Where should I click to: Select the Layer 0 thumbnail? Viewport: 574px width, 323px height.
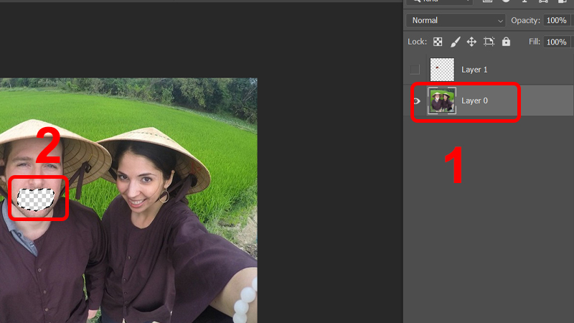click(442, 100)
